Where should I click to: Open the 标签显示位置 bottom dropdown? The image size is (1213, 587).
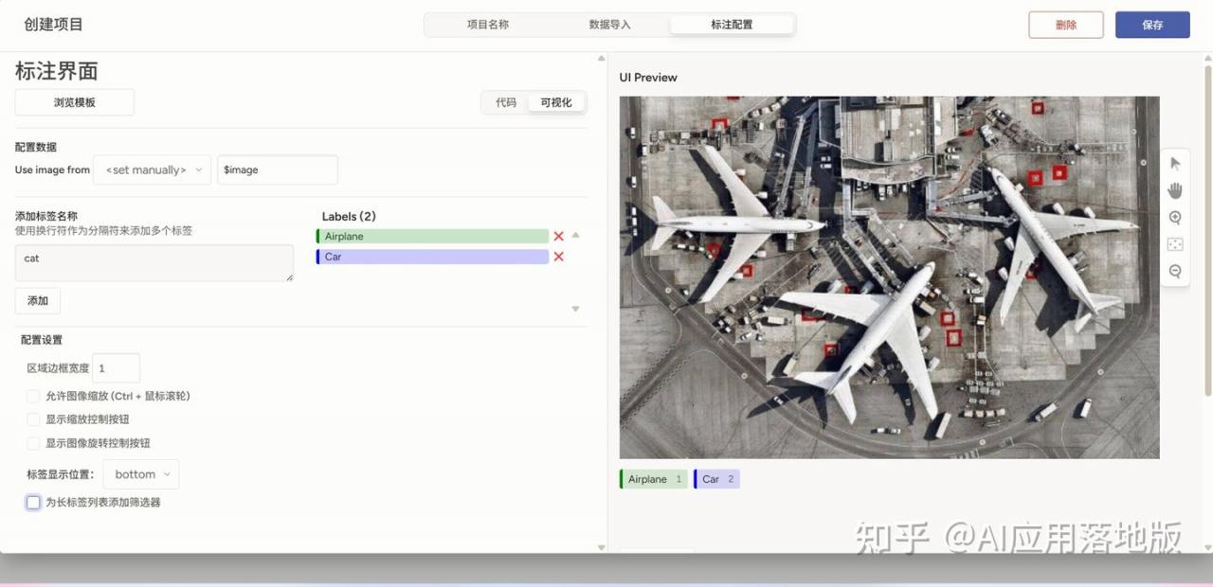(141, 474)
